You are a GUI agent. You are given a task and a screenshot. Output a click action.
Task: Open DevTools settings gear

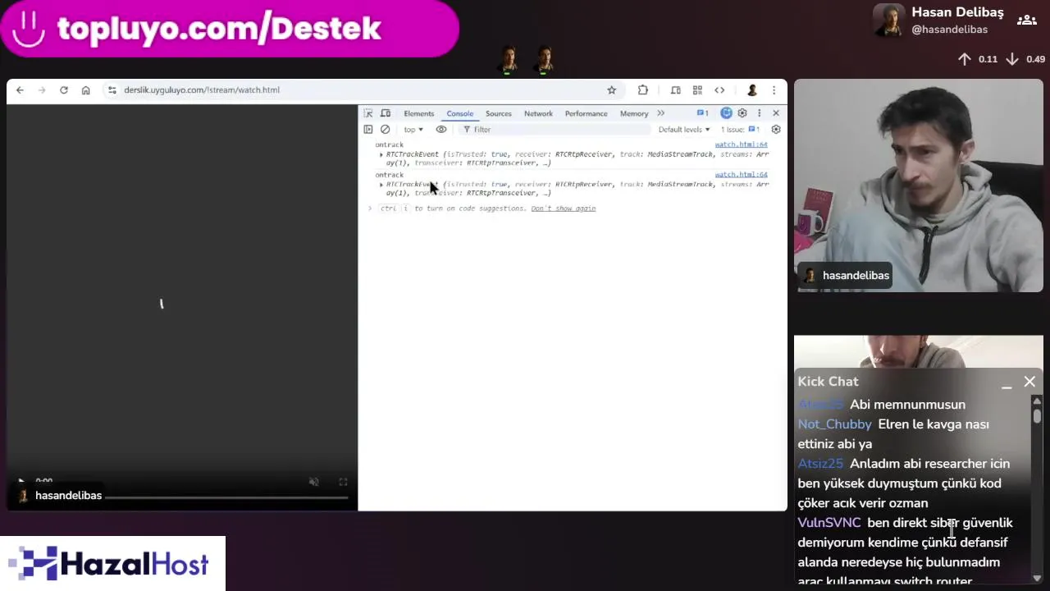point(742,113)
